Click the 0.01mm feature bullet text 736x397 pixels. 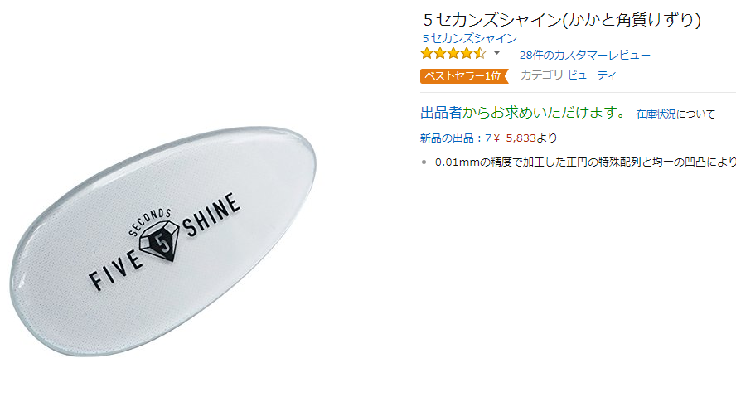(x=585, y=162)
